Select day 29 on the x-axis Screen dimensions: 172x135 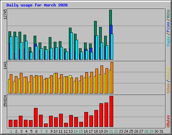[151, 131]
